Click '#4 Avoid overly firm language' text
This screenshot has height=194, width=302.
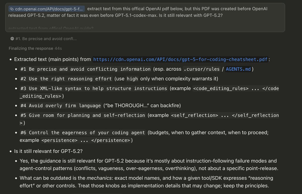61,106
